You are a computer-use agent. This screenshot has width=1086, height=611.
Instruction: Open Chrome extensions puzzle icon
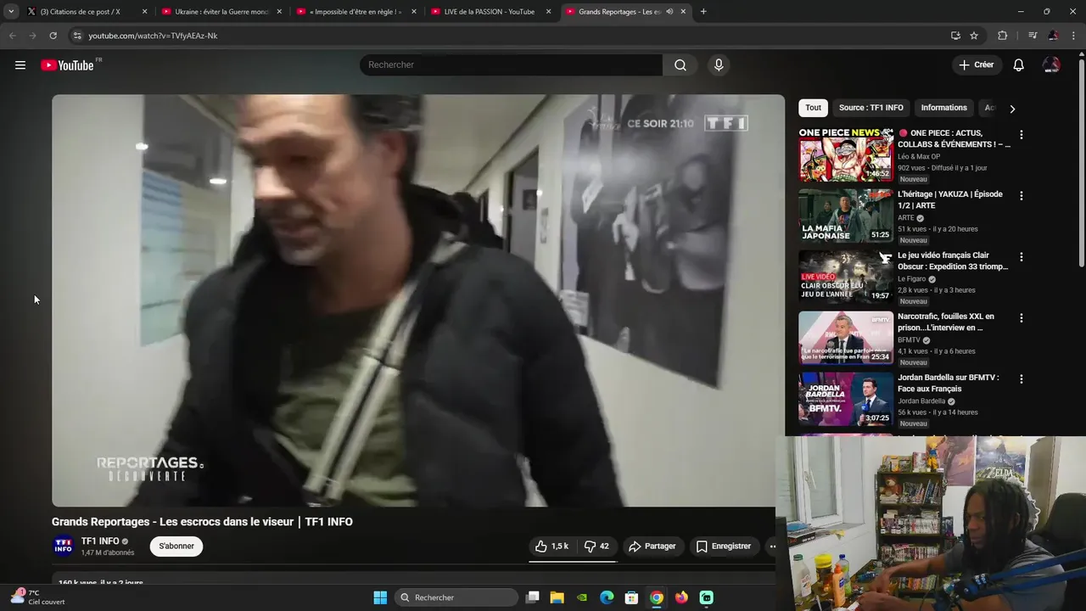pos(1003,36)
